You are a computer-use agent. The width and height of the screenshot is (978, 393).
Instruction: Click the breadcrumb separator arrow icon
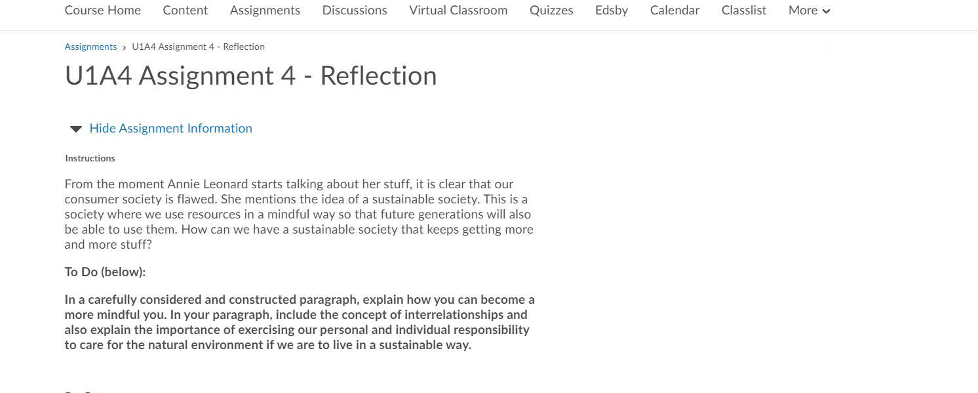click(124, 47)
